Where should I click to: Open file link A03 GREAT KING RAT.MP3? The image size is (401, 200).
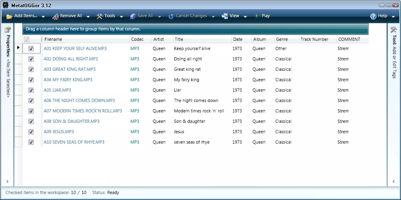(69, 69)
